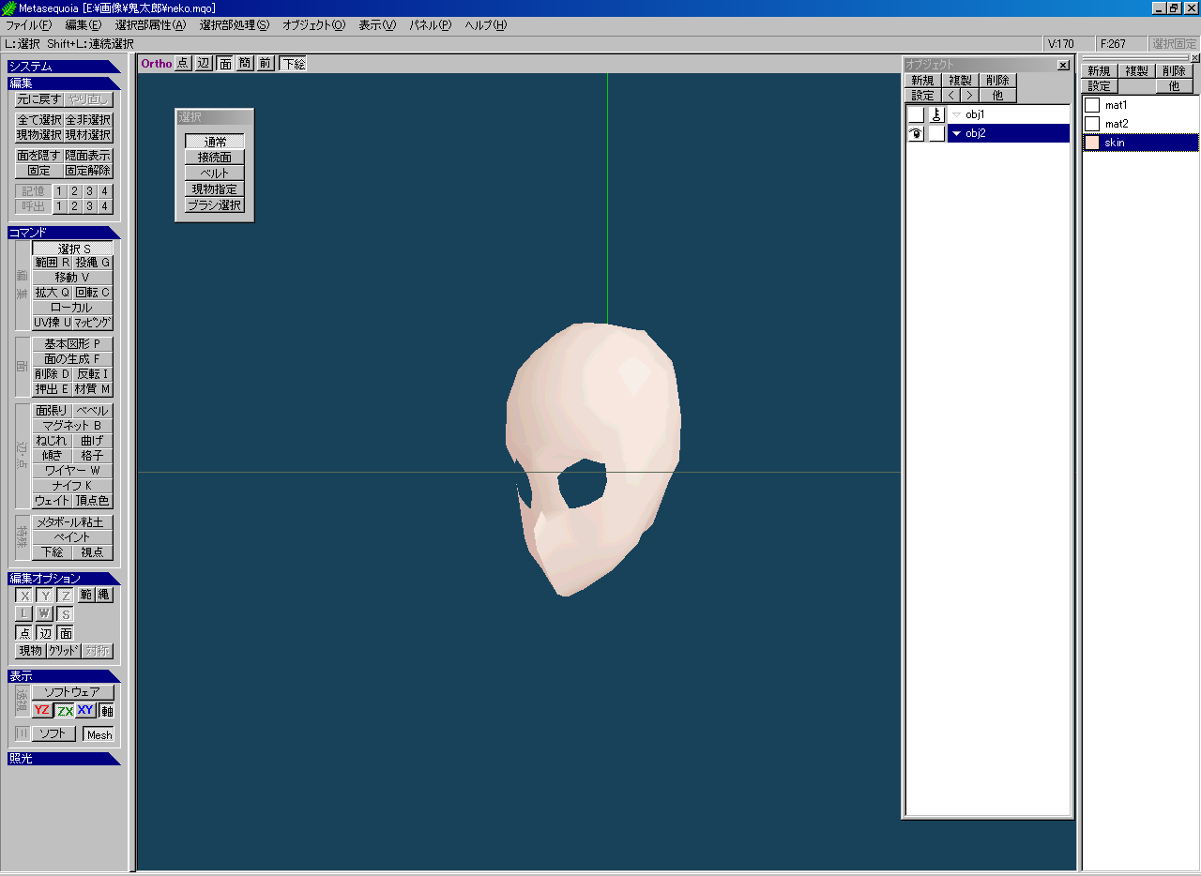
Task: Open the オブジェクト(O) menu
Action: tap(313, 25)
